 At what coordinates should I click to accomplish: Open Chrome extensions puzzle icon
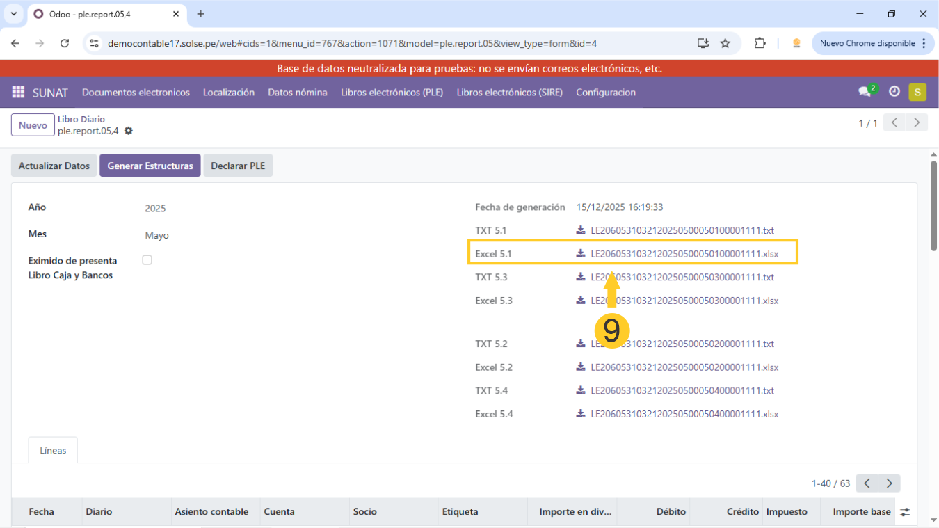click(x=760, y=43)
